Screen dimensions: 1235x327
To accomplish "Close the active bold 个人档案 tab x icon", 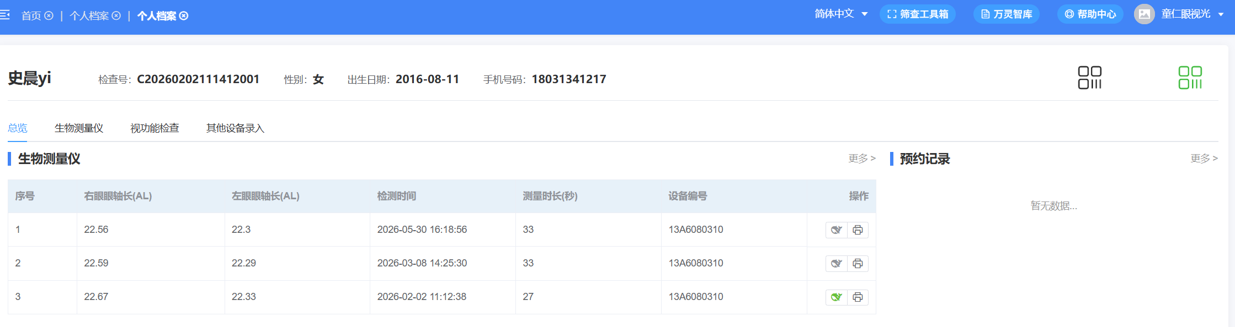I will tap(184, 15).
